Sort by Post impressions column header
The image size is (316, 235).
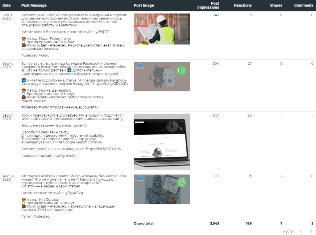208,6
